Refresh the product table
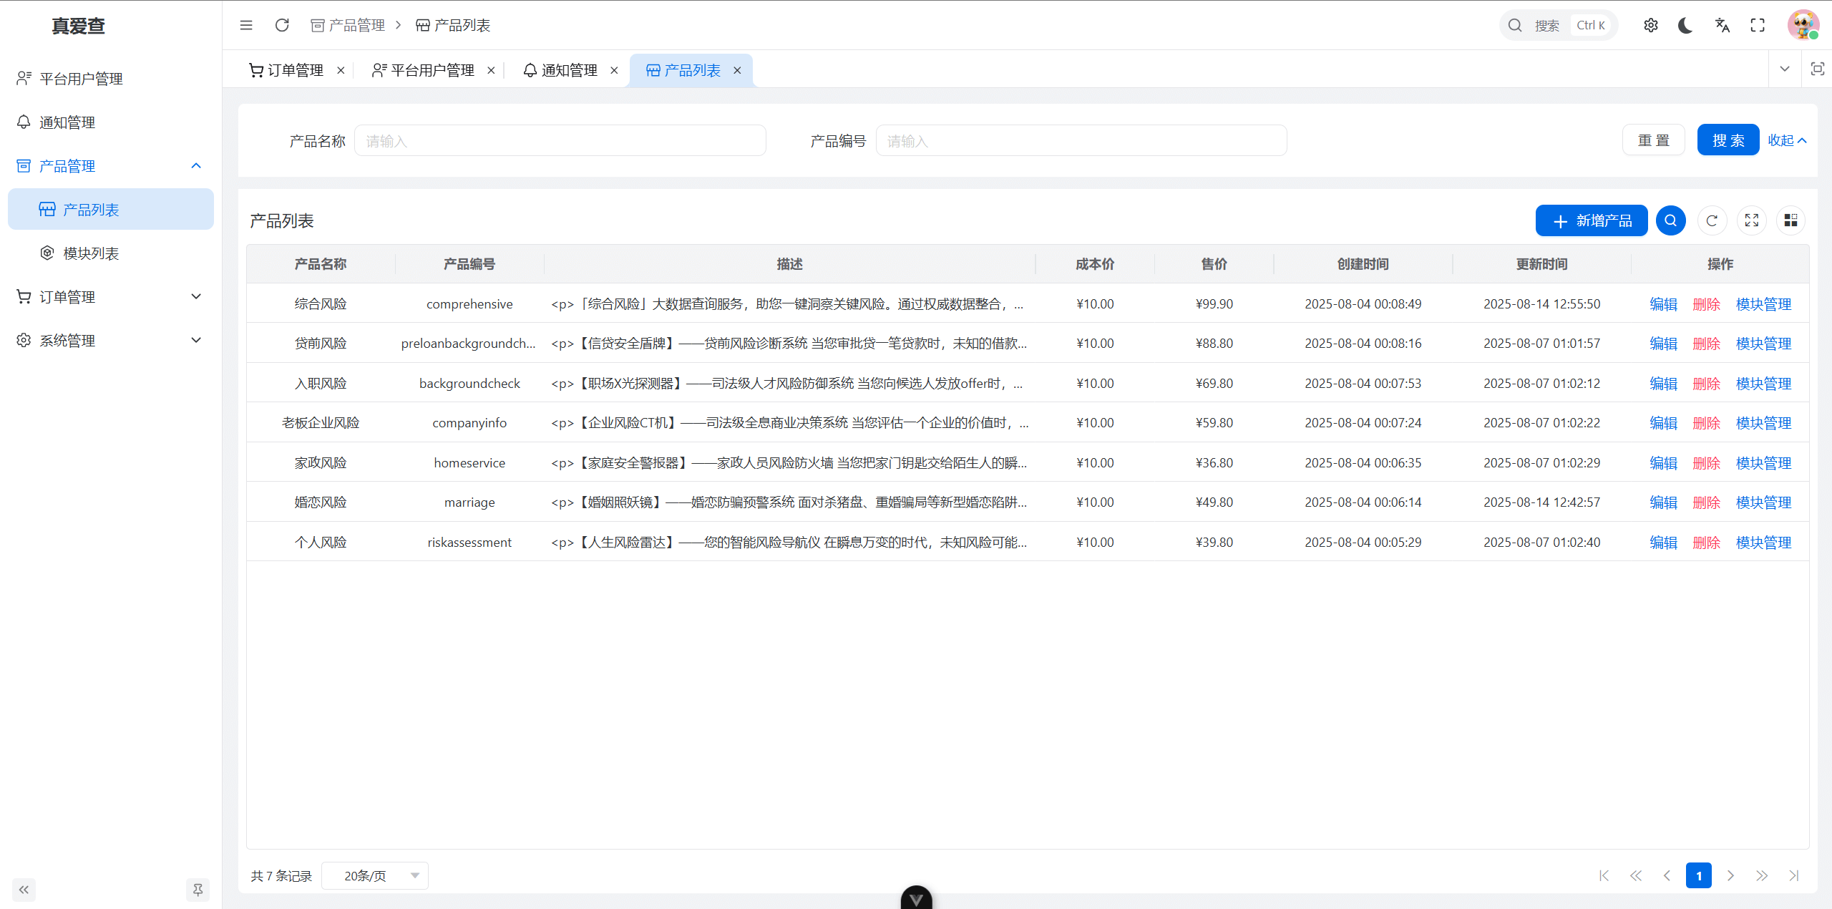The image size is (1832, 909). coord(1712,220)
